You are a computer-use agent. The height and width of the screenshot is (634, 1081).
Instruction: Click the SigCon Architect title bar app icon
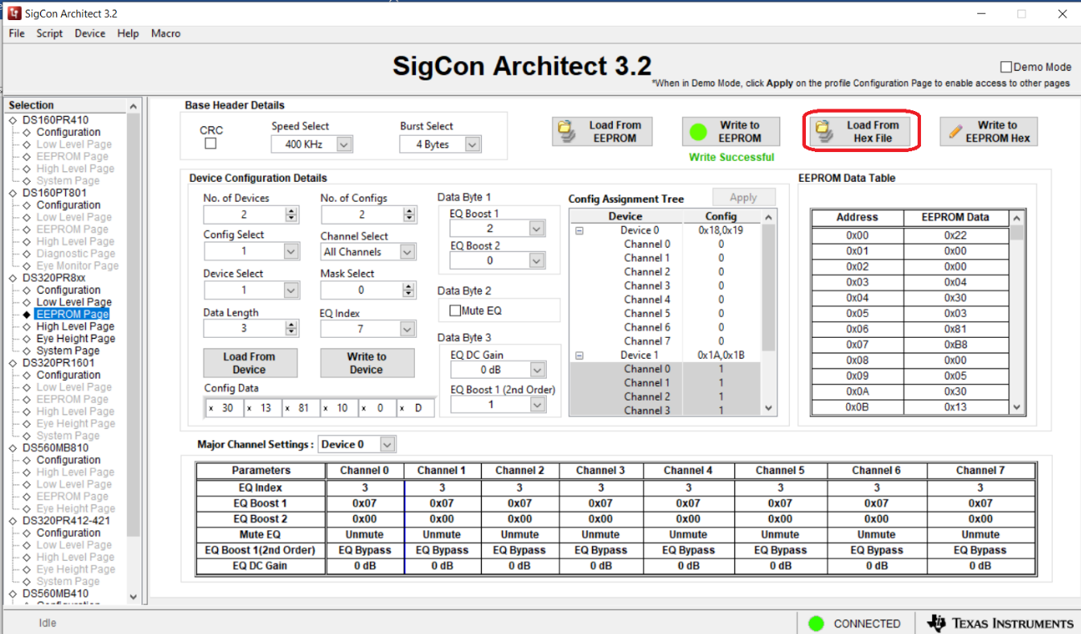coord(14,14)
